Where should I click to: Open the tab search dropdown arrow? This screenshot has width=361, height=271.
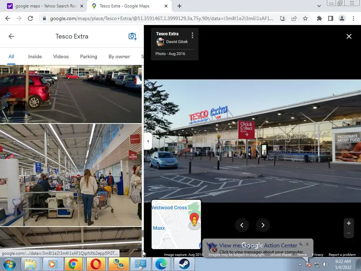pos(319,6)
